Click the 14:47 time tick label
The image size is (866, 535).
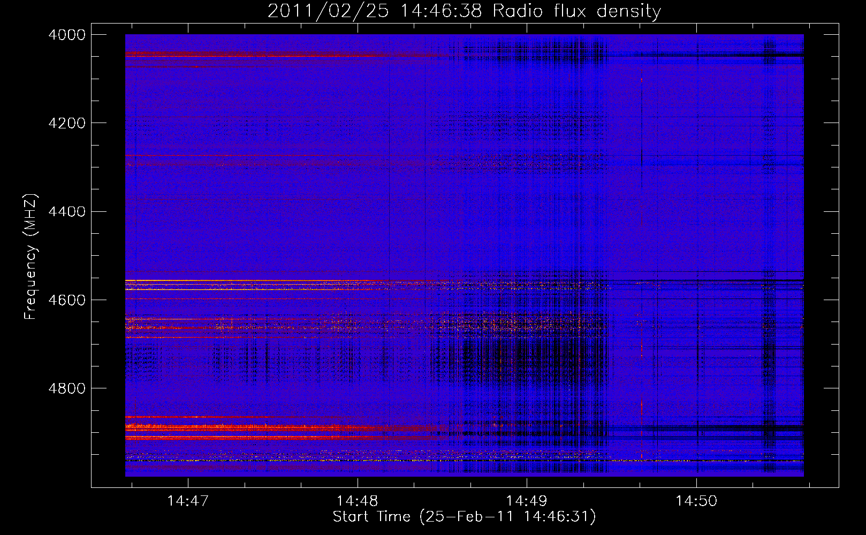(187, 501)
